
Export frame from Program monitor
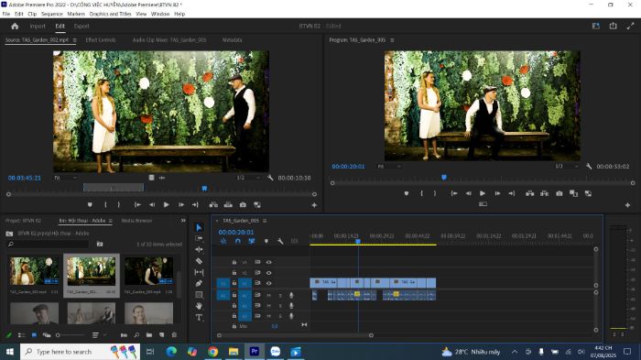(x=560, y=193)
